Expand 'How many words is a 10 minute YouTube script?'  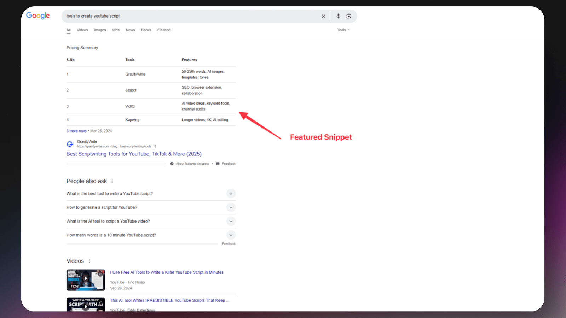[x=151, y=235]
